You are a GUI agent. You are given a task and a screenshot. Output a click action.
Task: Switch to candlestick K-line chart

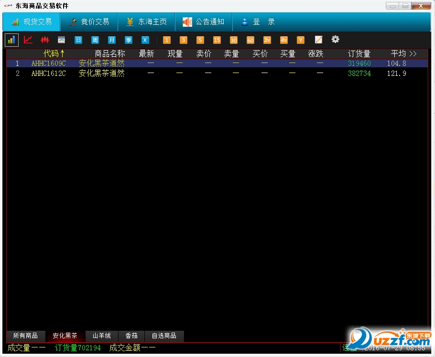pos(44,40)
